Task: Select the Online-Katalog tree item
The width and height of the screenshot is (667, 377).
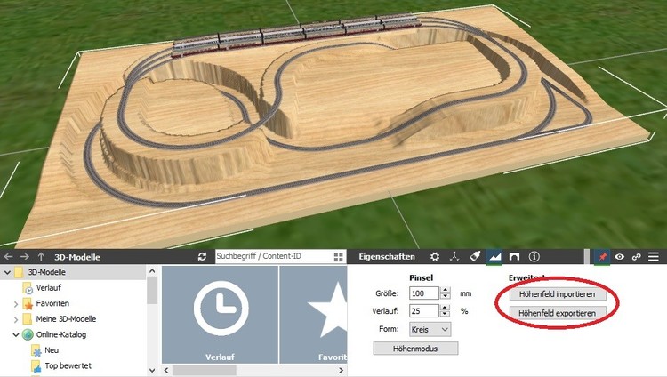Action: coord(61,334)
